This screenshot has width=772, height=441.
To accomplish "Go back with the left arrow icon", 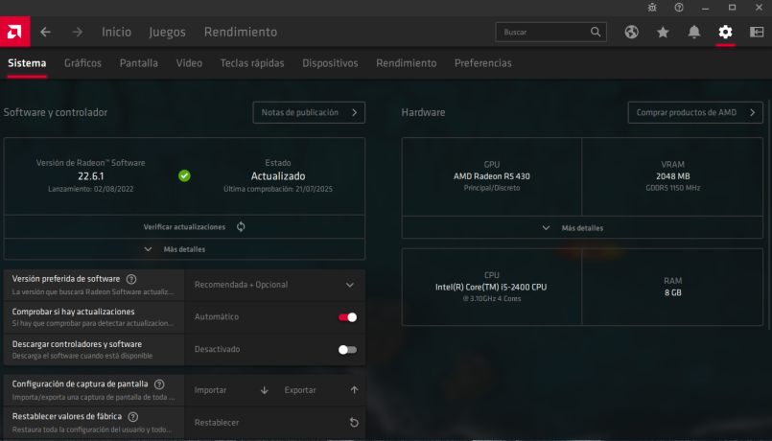I will [45, 32].
